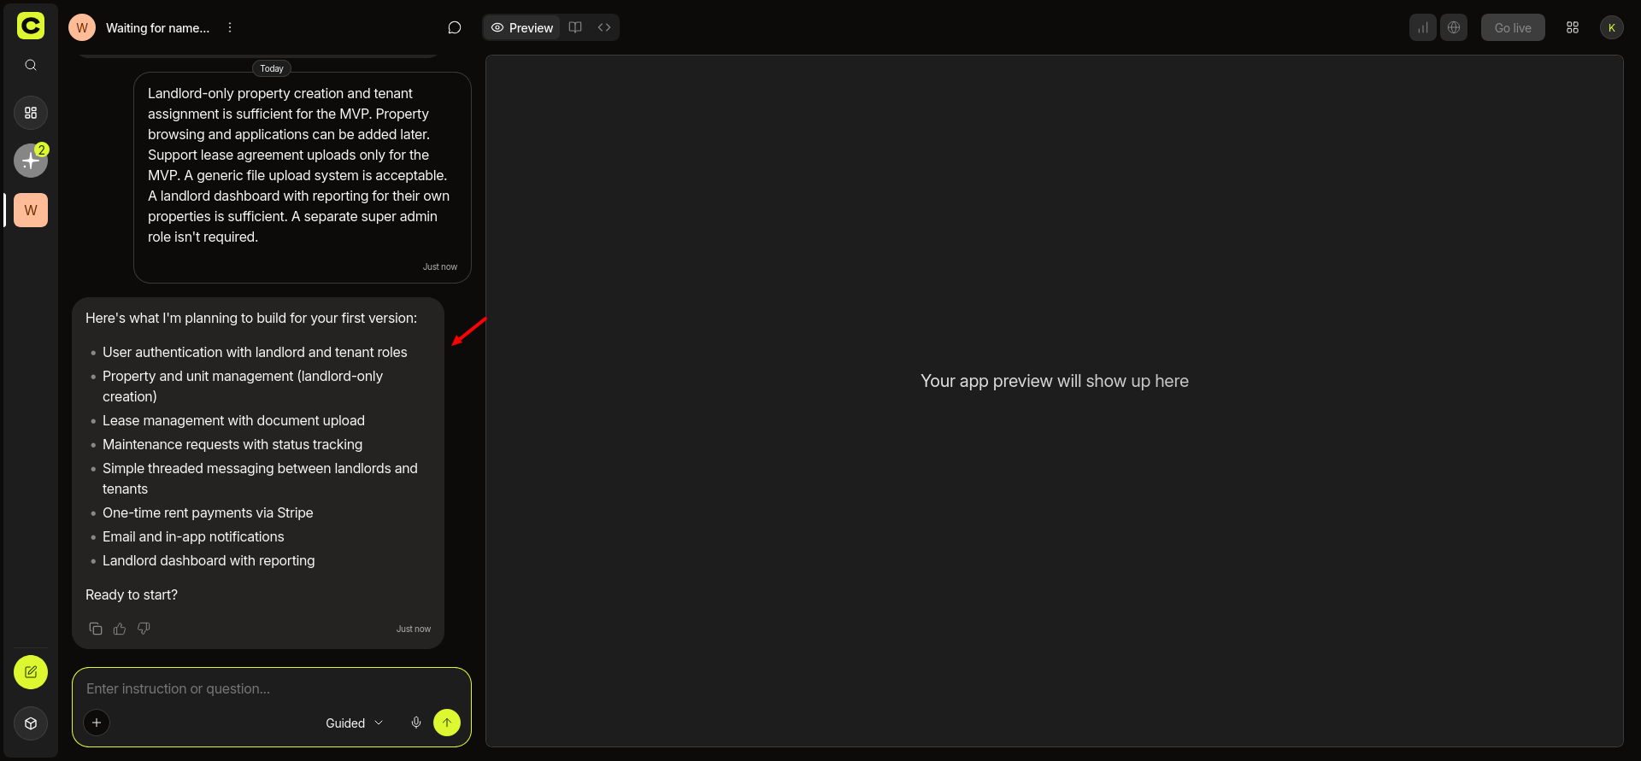This screenshot has width=1641, height=761.
Task: Toggle the microphone voice input
Action: pos(416,723)
